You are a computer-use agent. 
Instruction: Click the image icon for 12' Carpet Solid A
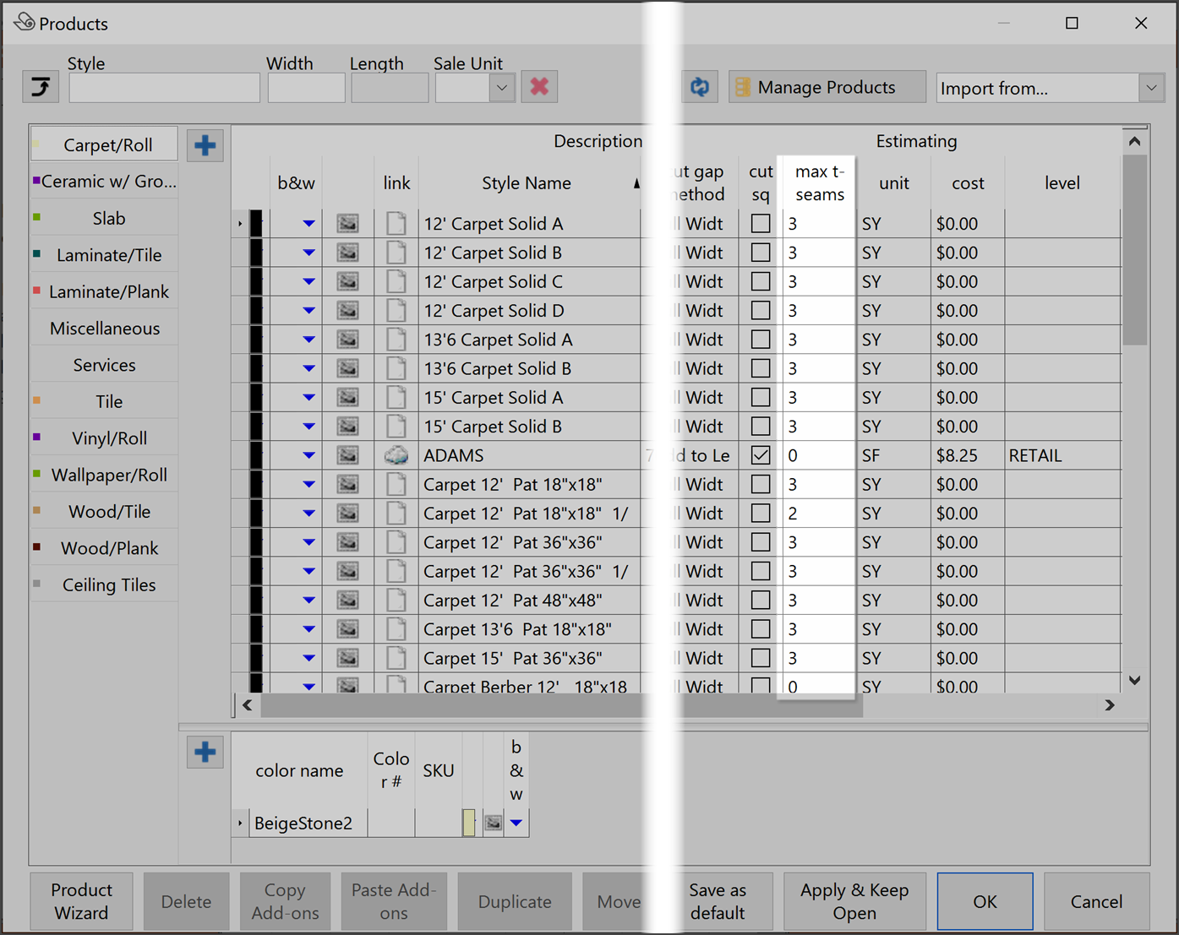tap(347, 224)
